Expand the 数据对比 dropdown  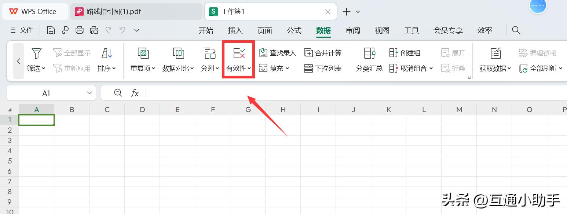click(192, 69)
